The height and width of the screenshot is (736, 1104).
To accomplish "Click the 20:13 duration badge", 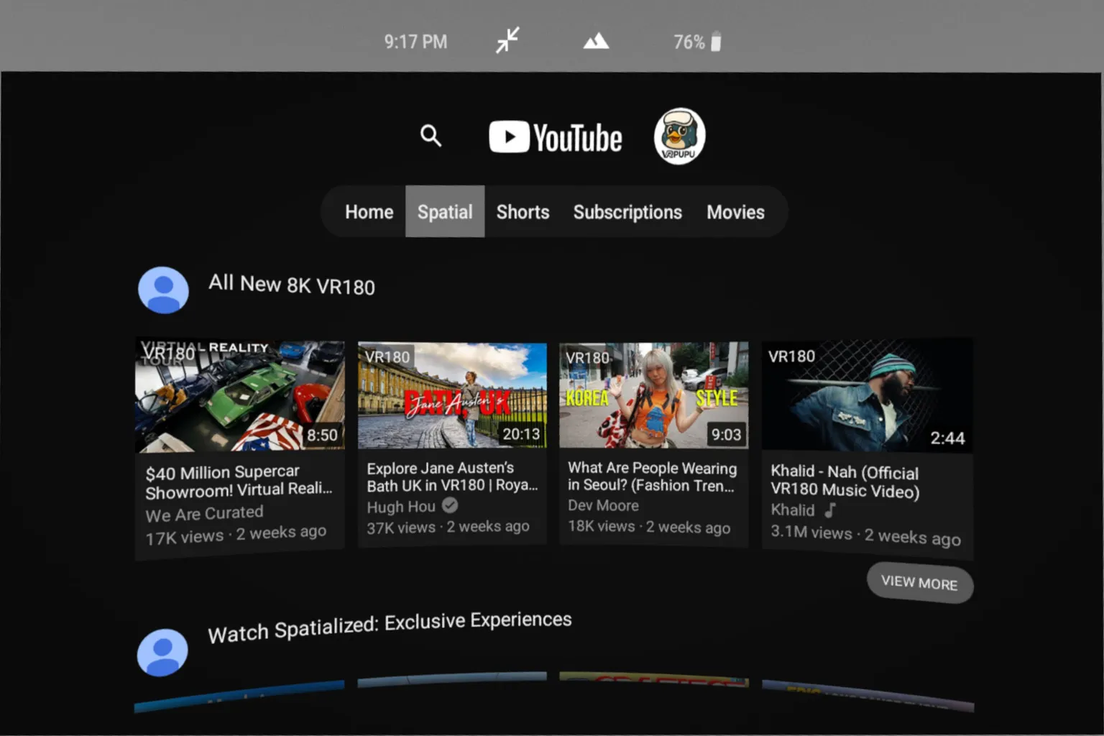I will (521, 434).
